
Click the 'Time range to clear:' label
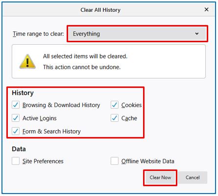[38, 34]
